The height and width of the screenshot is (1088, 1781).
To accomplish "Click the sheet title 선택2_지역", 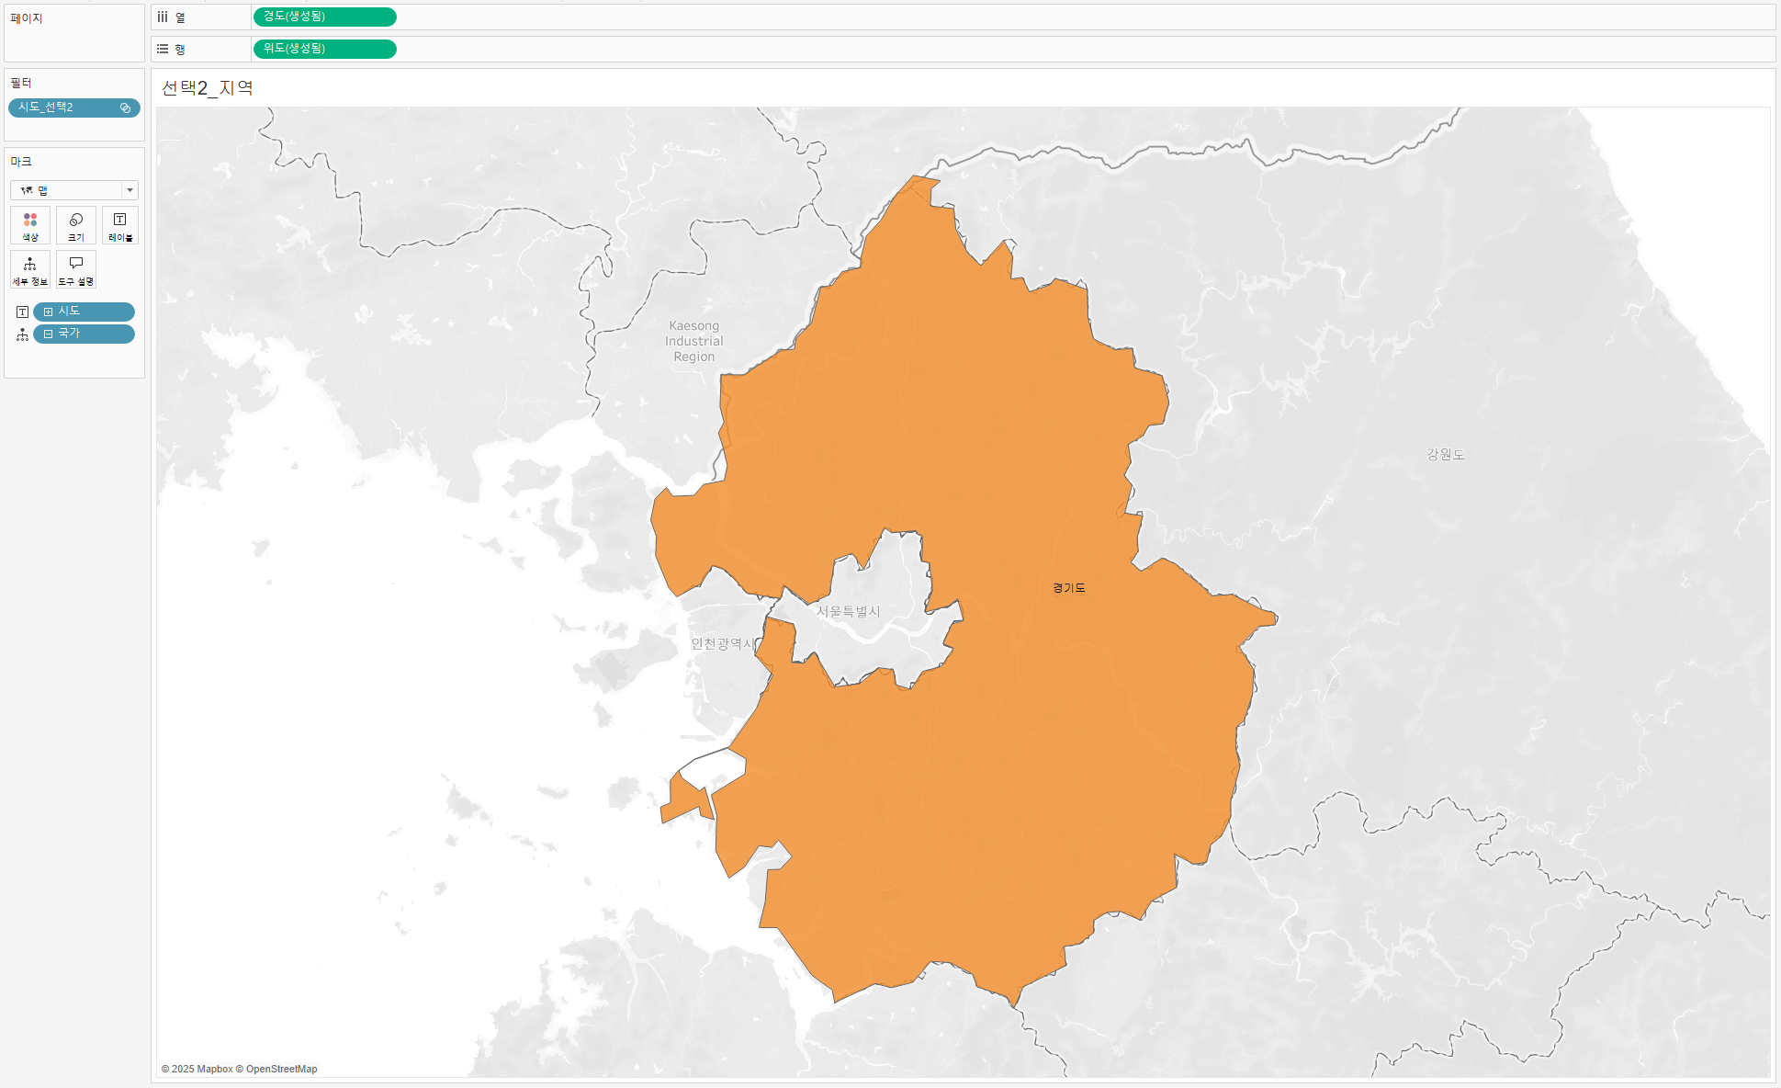I will [208, 88].
